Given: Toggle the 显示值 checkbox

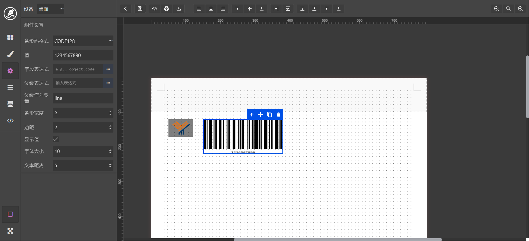Looking at the screenshot, I should [x=56, y=139].
